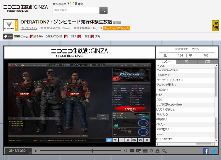Click お気に入り登録する button
This screenshot has height=160, width=221.
point(116,28)
